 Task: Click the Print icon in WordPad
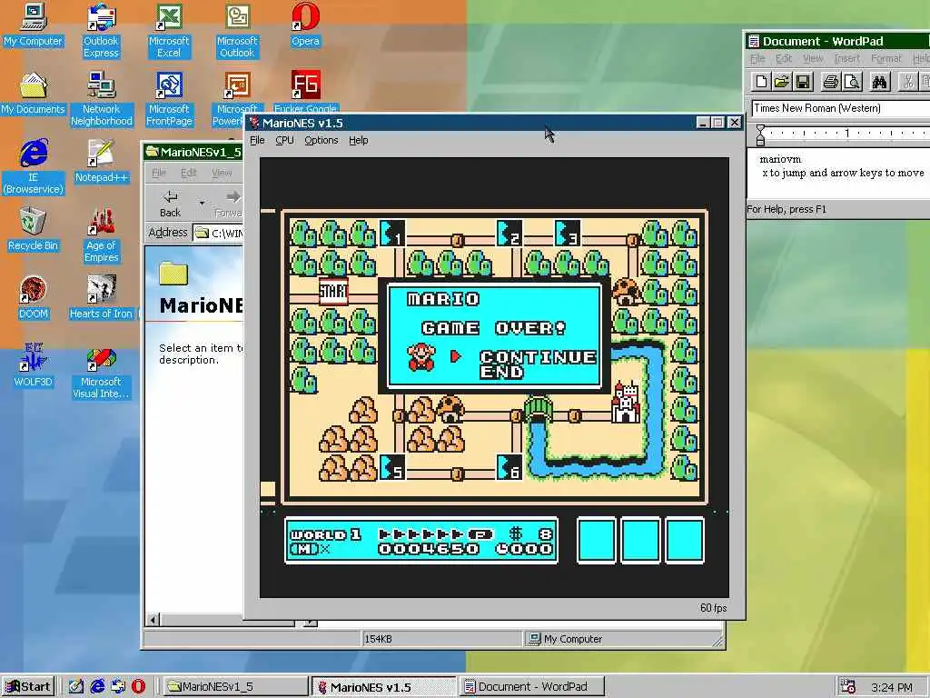[x=831, y=82]
